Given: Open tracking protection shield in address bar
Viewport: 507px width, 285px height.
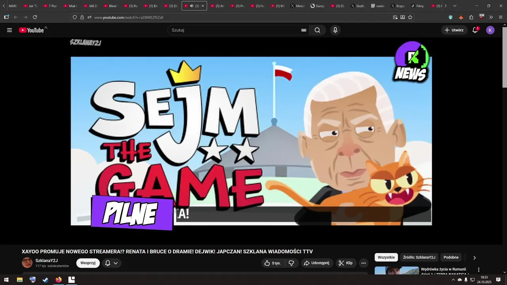Looking at the screenshot, I should (x=74, y=17).
